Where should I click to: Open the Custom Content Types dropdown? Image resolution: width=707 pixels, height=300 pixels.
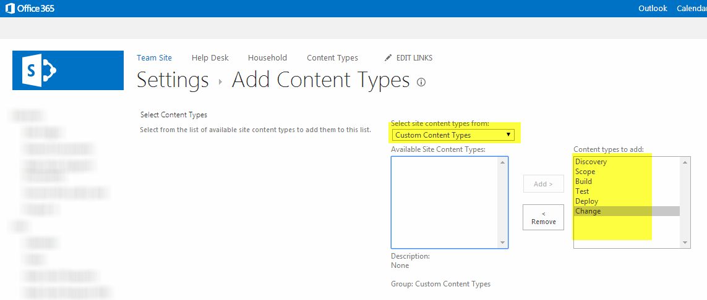(455, 135)
